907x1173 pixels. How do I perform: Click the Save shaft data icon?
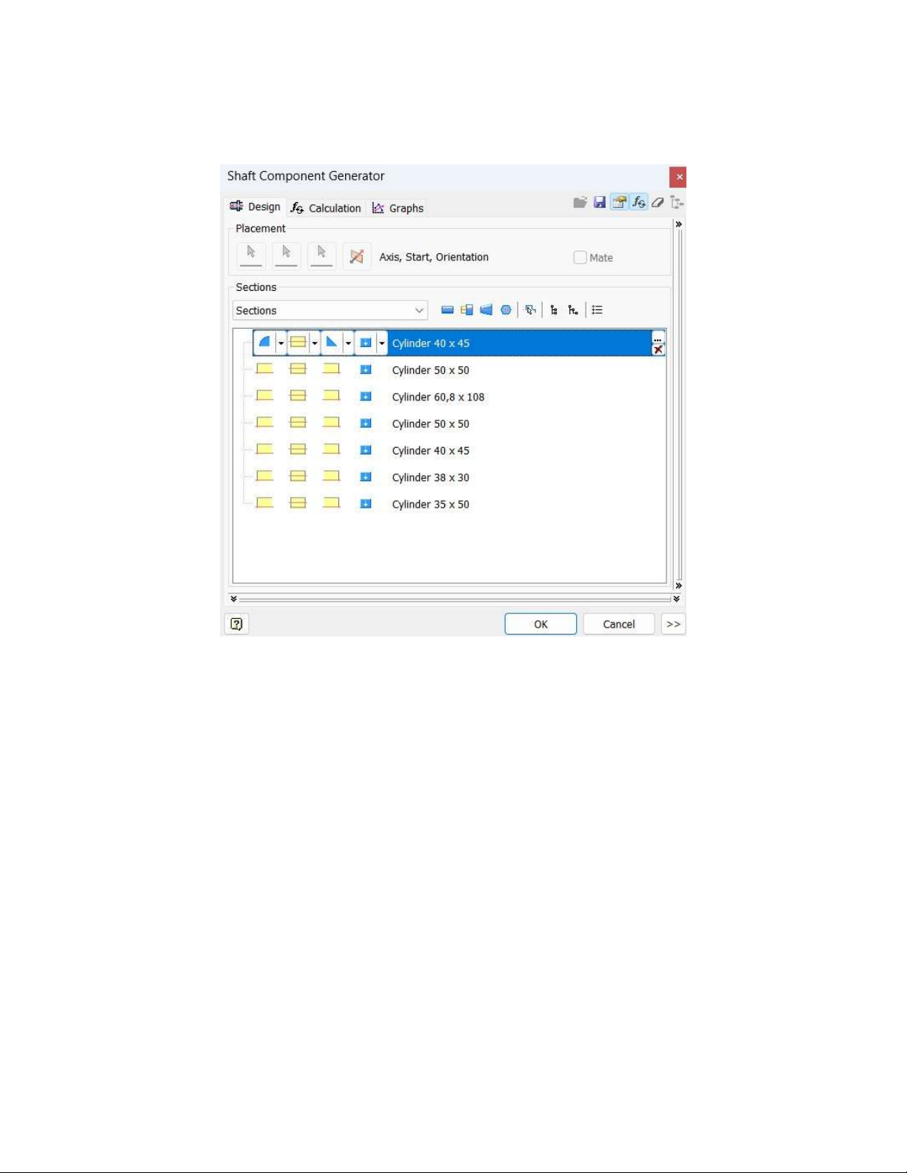tap(600, 202)
